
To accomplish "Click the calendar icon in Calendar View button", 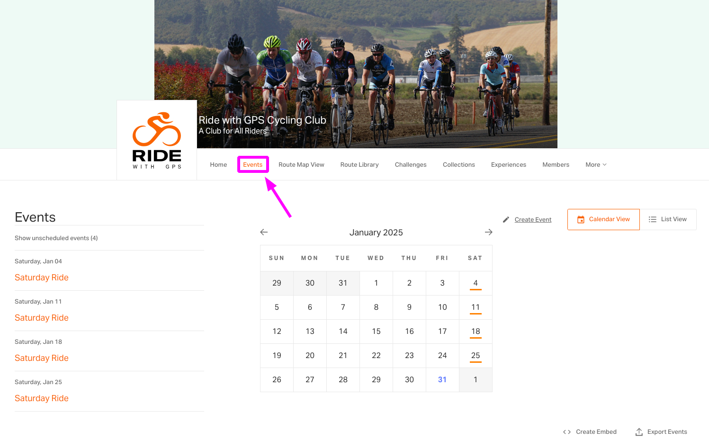I will (581, 220).
